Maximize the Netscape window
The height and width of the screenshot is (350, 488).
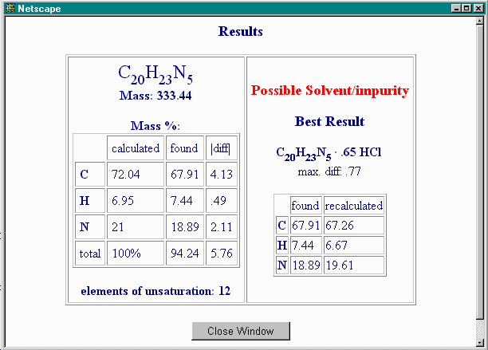(x=466, y=8)
